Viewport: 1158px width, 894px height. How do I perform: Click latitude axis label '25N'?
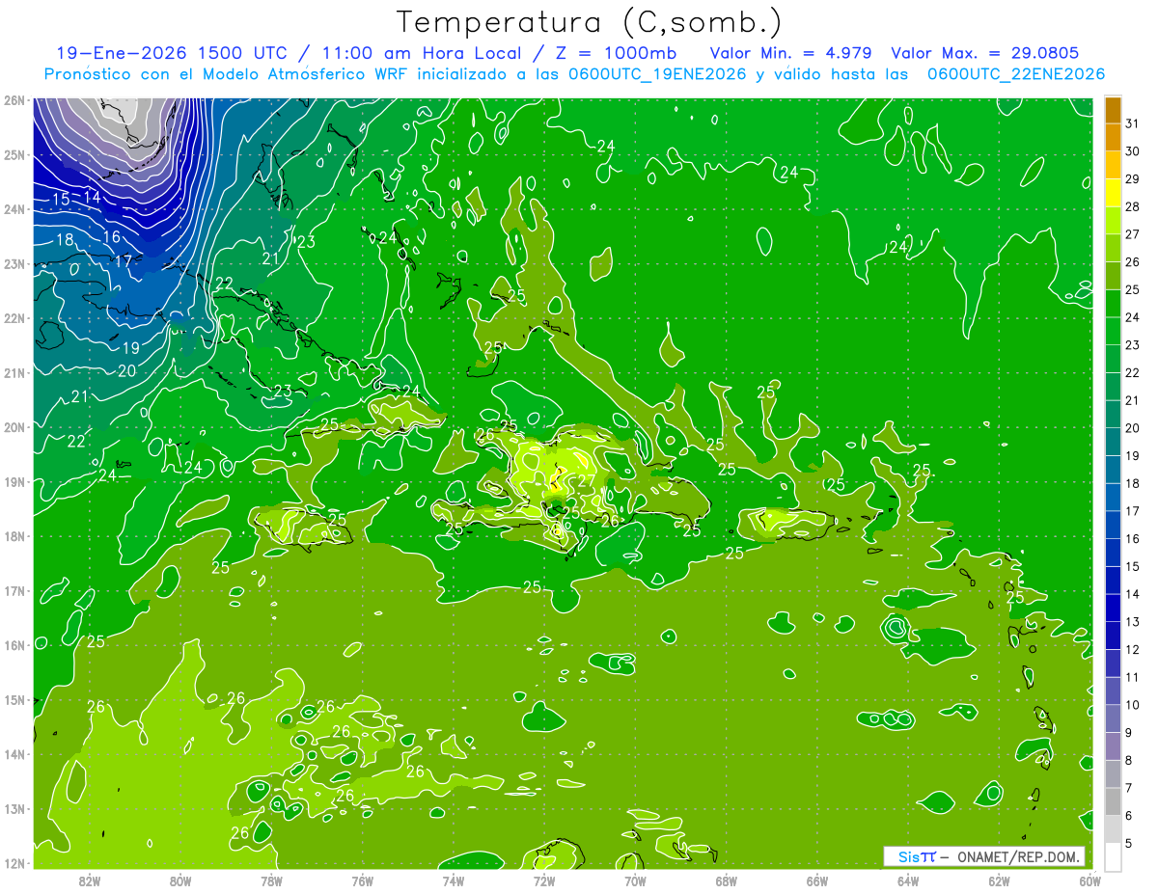click(14, 154)
